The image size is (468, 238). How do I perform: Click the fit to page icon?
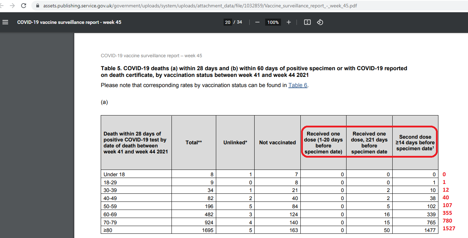[x=307, y=22]
